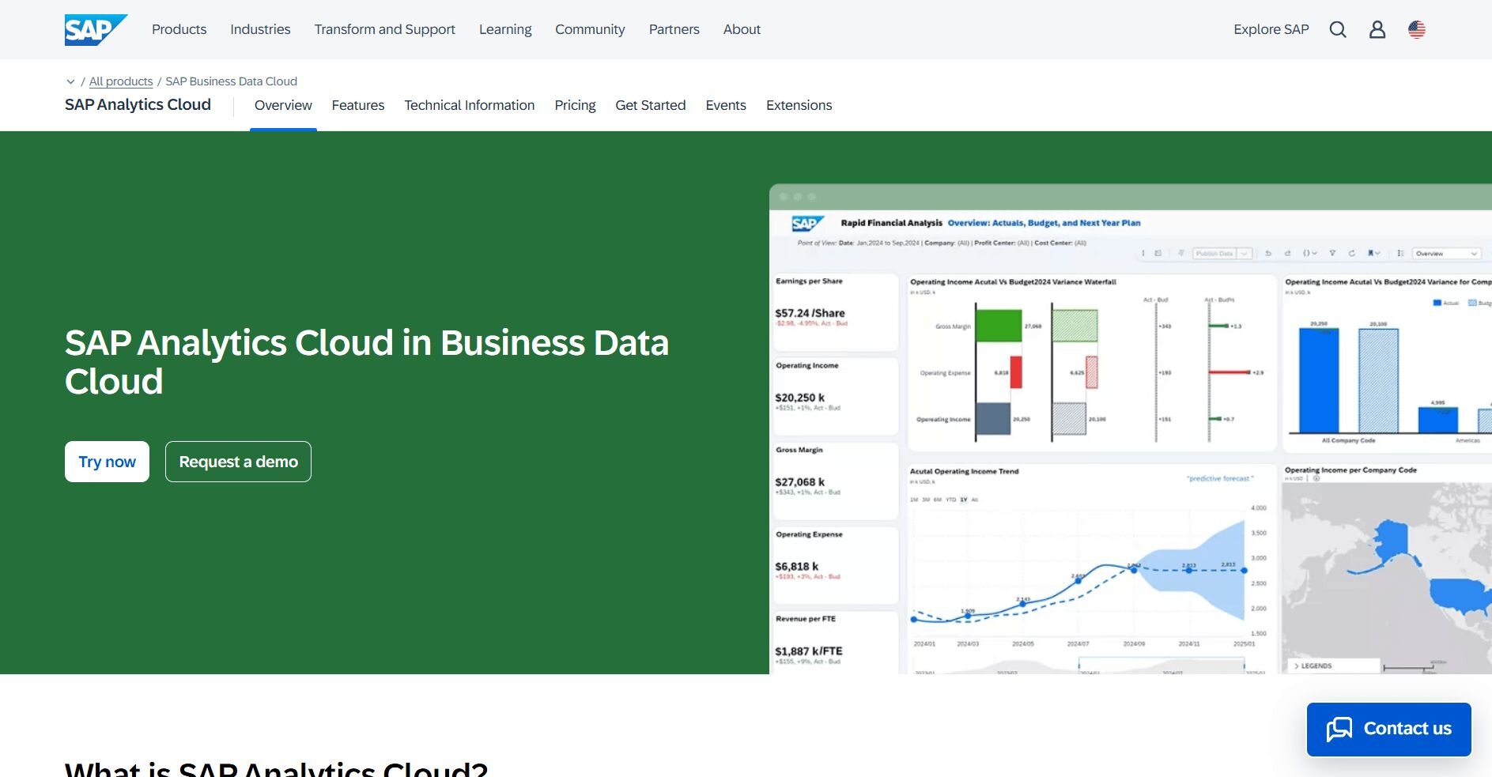1492x777 pixels.
Task: Open the Community navigation menu
Action: (589, 30)
